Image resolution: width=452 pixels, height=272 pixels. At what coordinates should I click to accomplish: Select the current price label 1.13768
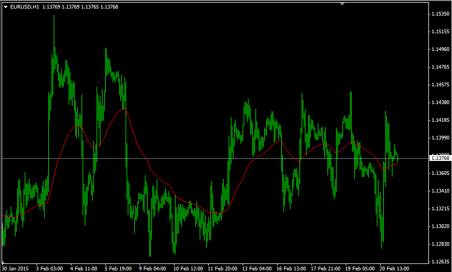pyautogui.click(x=440, y=158)
